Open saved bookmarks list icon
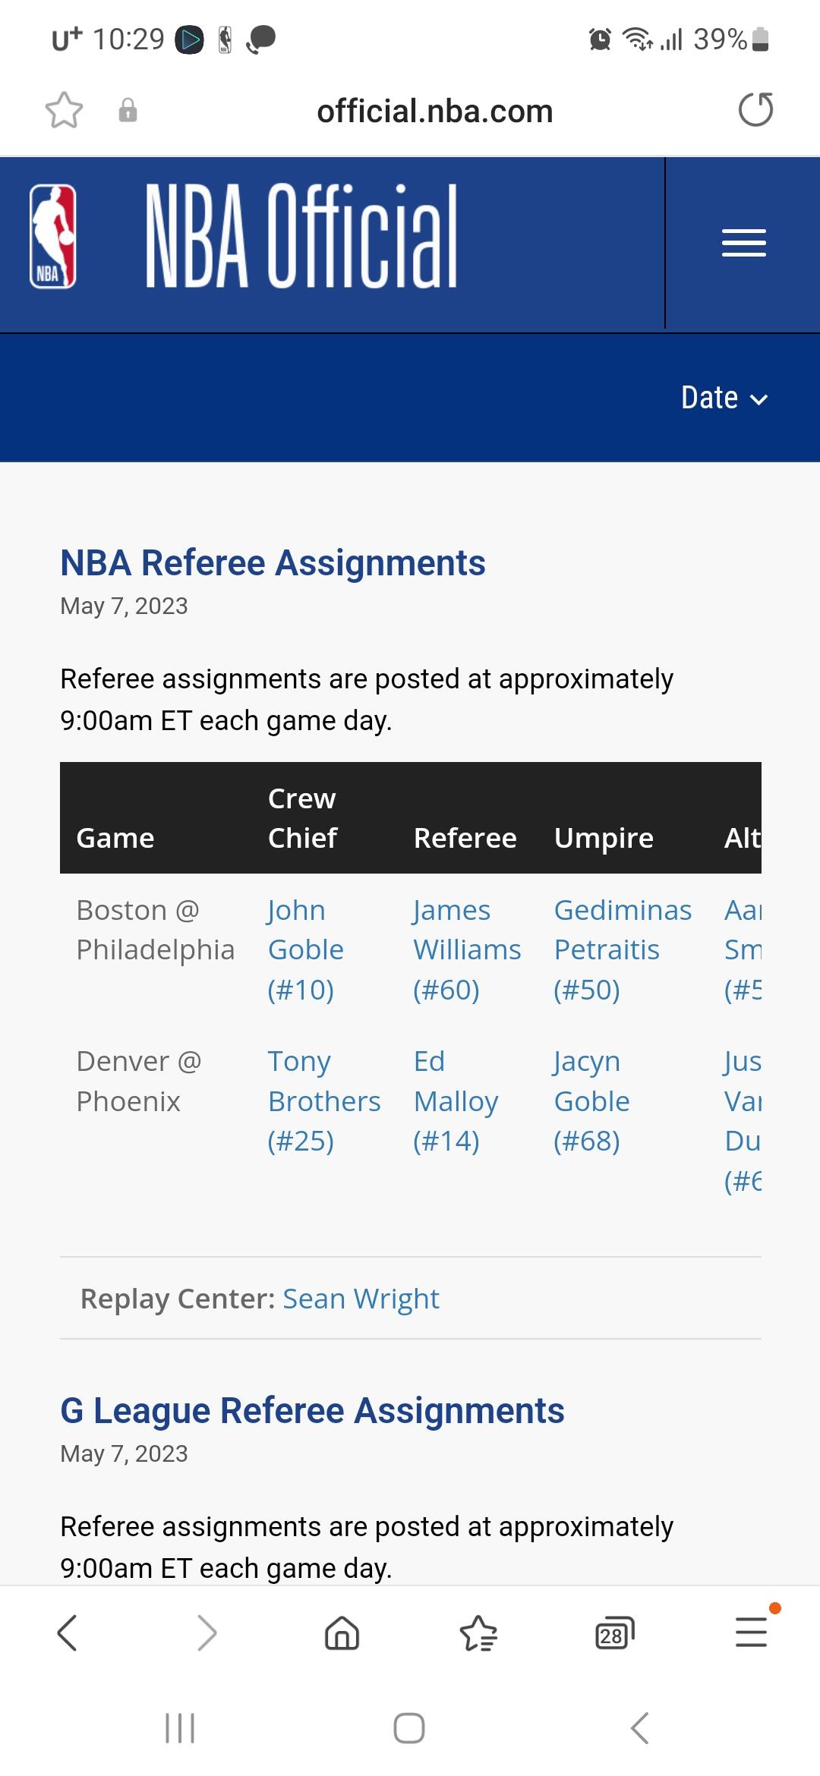Image resolution: width=820 pixels, height=1776 pixels. [478, 1633]
